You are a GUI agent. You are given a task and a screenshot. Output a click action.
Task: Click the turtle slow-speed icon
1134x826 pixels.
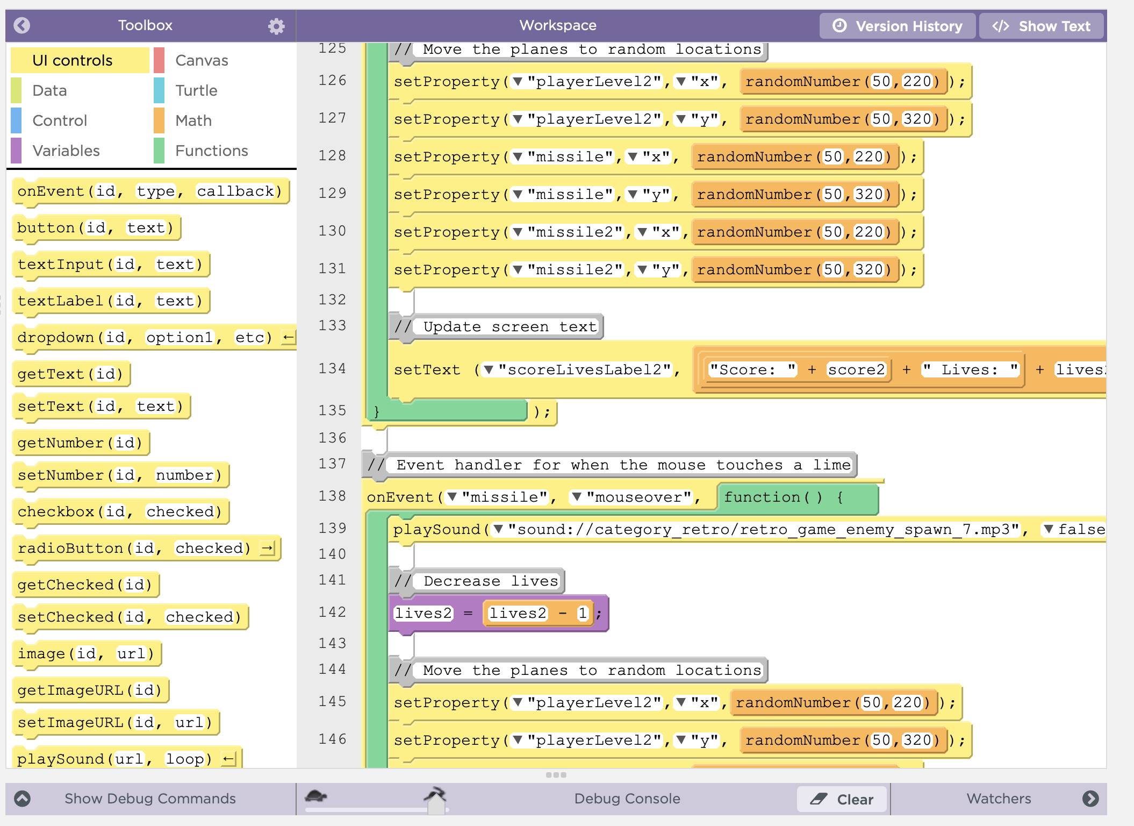tap(316, 796)
